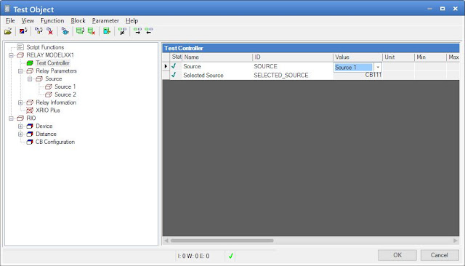Click the SOURCE ID cell

point(293,66)
